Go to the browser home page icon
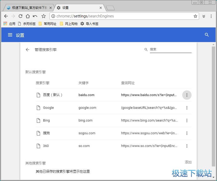217x181 pixels. tap(28, 16)
